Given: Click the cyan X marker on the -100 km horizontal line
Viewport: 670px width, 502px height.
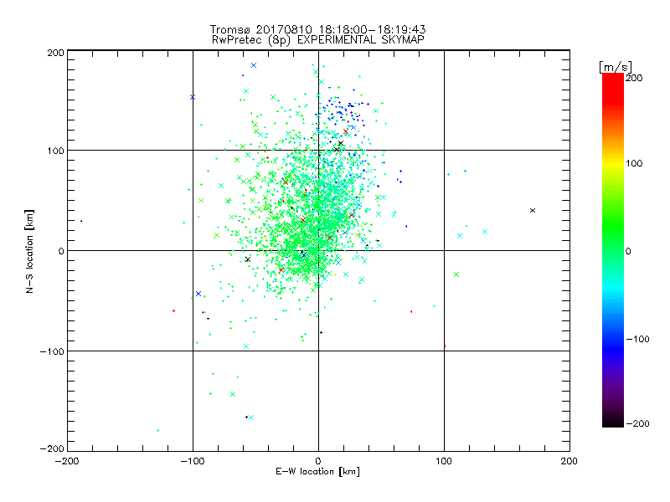Looking at the screenshot, I should coord(246,346).
